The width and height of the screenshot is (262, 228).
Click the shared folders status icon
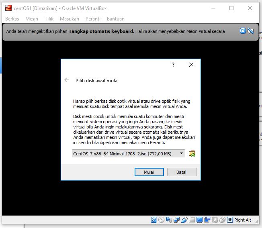point(192,220)
